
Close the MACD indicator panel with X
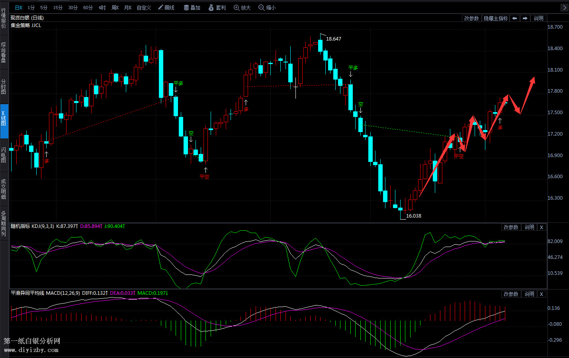tap(541, 294)
